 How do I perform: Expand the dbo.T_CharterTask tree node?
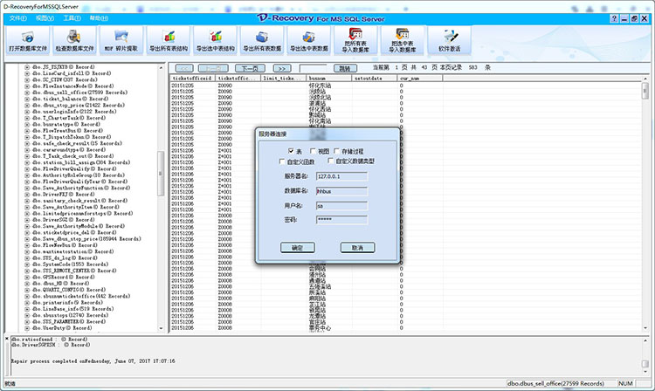point(27,118)
